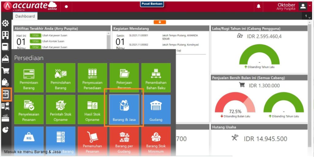This screenshot has height=157, width=314.
Task: Open the Permintaan Barang tile
Action: point(29,78)
